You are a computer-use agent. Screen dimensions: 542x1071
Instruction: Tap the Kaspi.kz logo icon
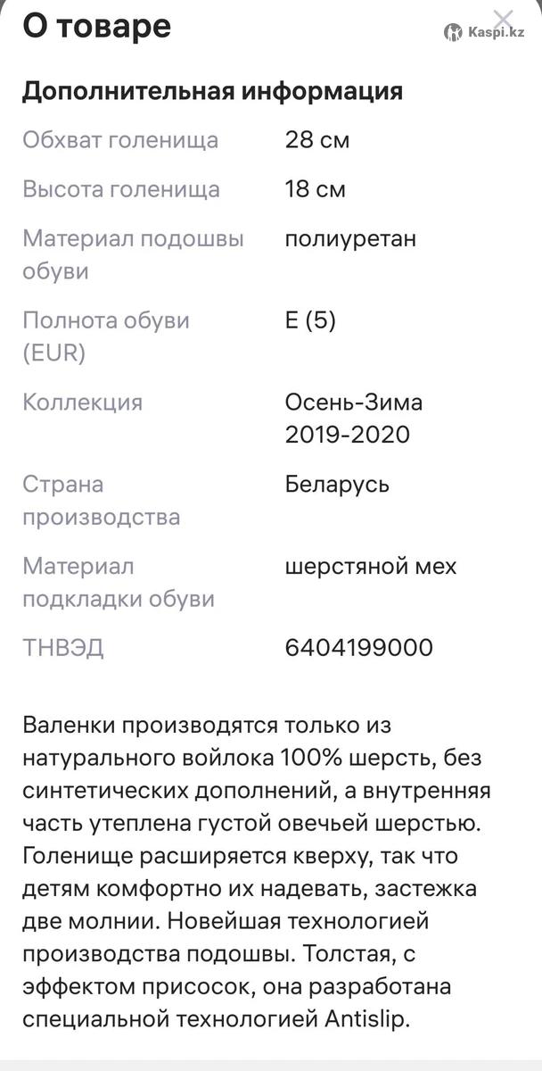(454, 32)
